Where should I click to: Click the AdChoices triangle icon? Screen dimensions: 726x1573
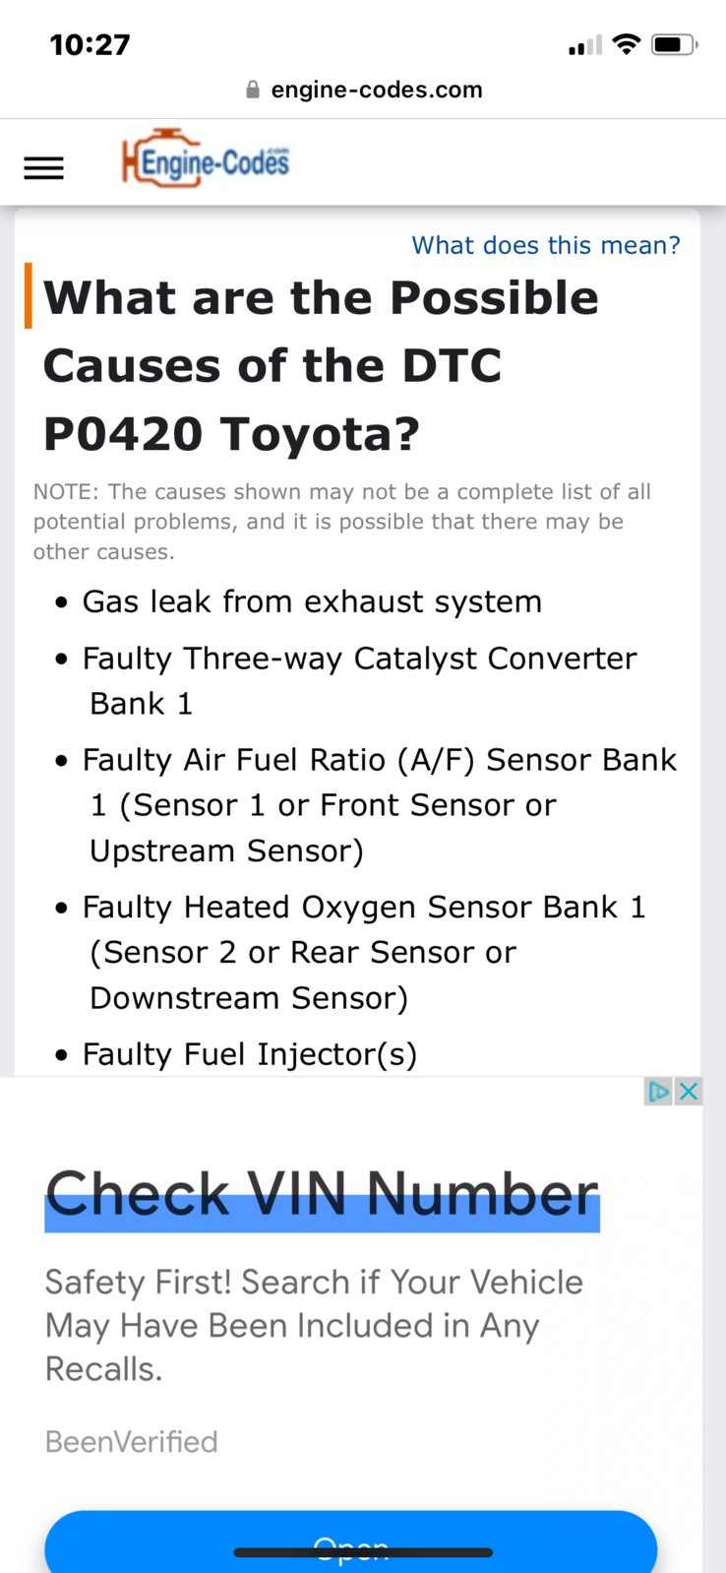point(658,1091)
